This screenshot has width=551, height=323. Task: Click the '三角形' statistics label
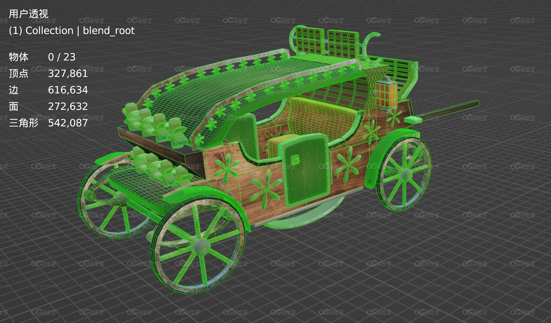pyautogui.click(x=24, y=123)
